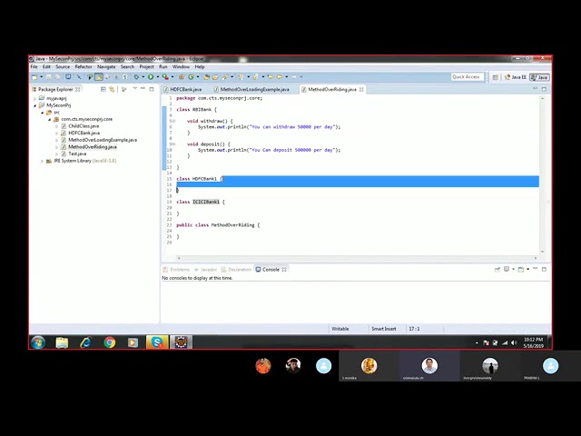This screenshot has height=436, width=581.
Task: Click Collapse All in Package Explorer
Action: (x=103, y=89)
